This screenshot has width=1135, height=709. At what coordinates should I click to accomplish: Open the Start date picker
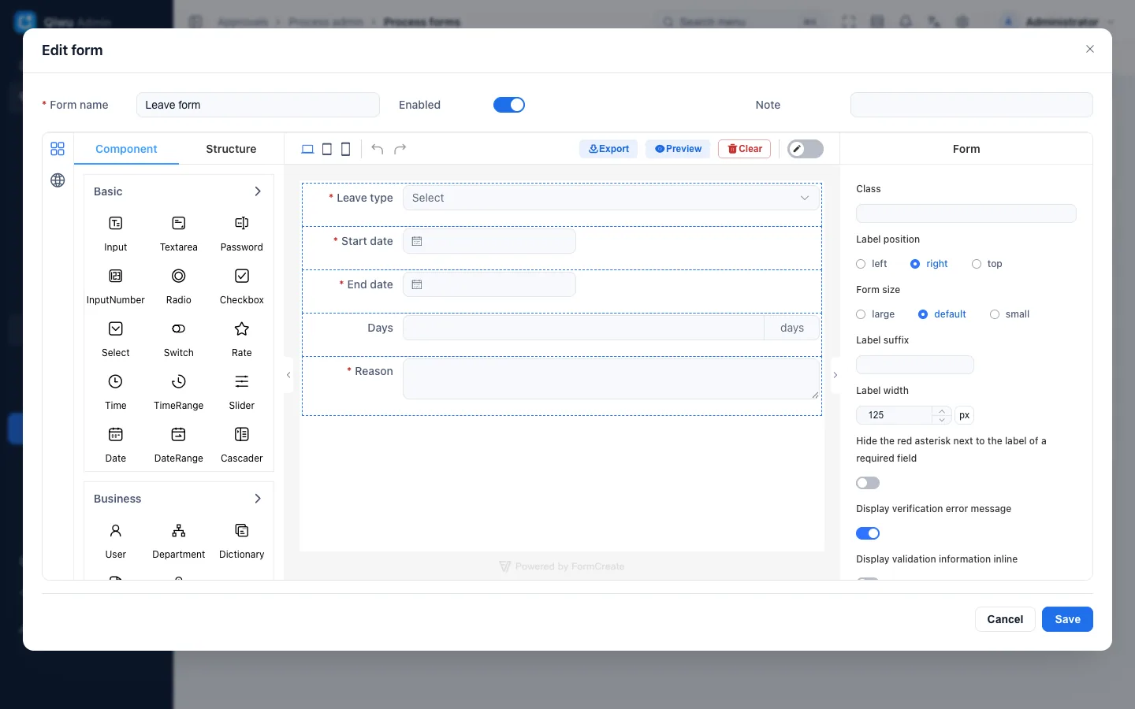[489, 241]
